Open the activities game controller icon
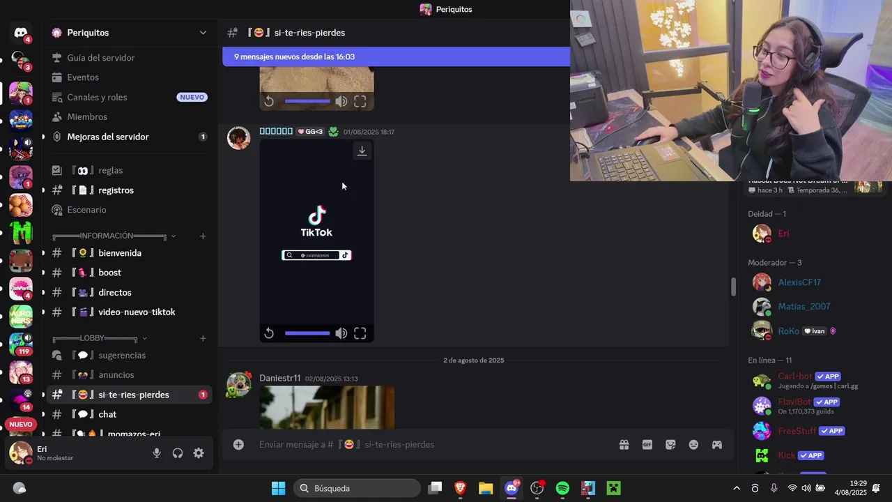 (x=716, y=445)
